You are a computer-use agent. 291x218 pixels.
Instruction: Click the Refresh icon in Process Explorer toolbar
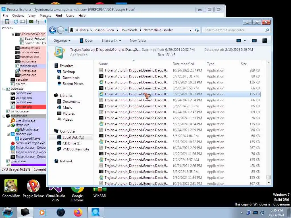[x=16, y=22]
